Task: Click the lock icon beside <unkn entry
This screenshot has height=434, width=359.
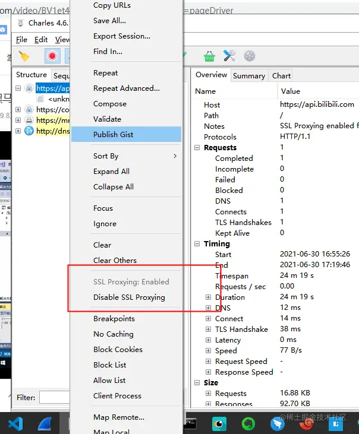Action: point(40,99)
